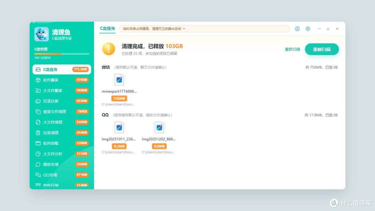Image resolution: width=375 pixels, height=211 pixels.
Task: Open QQ专清 in the sidebar
Action: tap(62, 175)
